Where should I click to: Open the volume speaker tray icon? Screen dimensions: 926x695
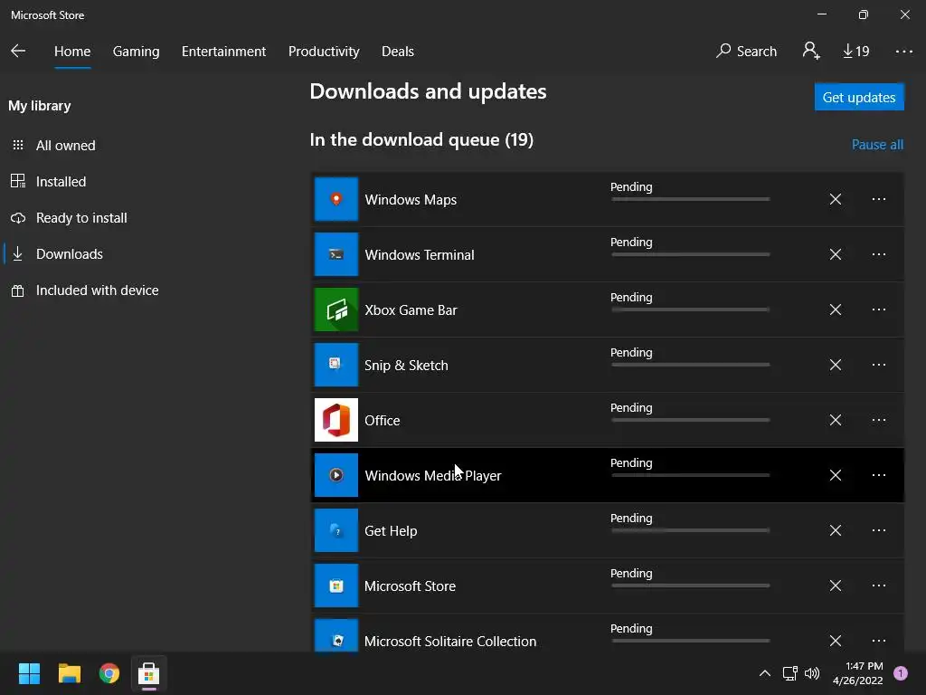(812, 673)
